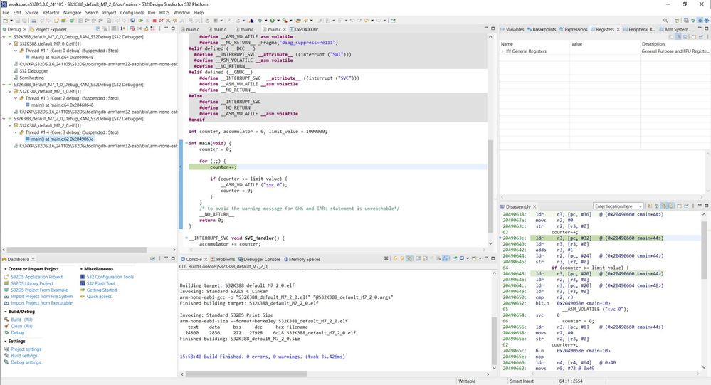Expand the General Registers row
Screen dimensions: 711x385
(x=502, y=51)
